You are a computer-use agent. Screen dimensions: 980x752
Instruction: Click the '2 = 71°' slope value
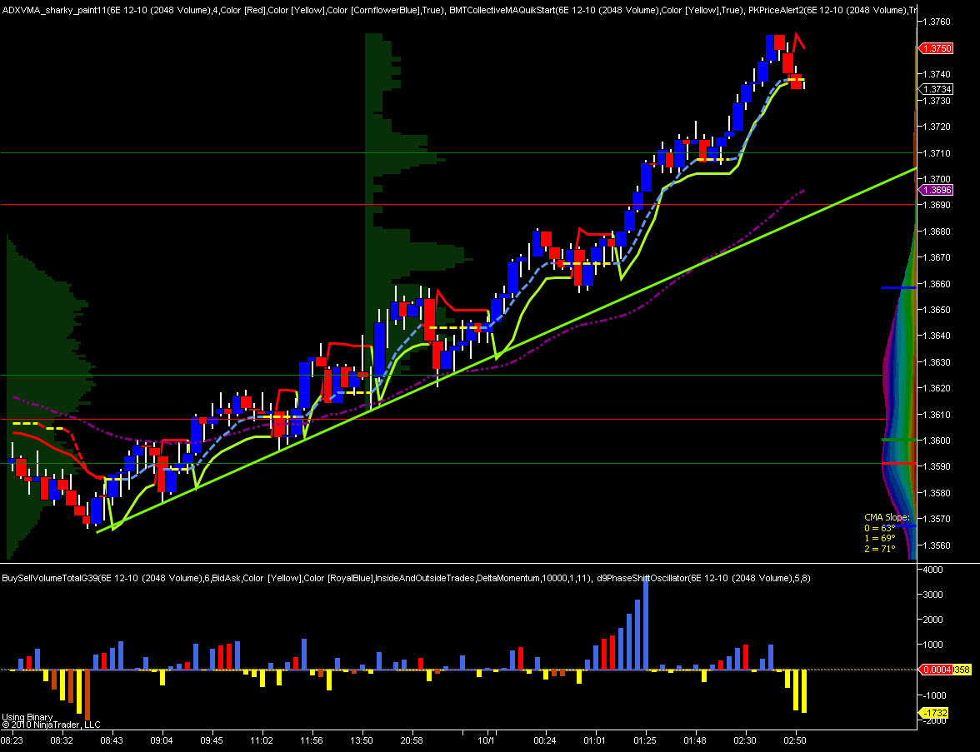click(x=880, y=548)
